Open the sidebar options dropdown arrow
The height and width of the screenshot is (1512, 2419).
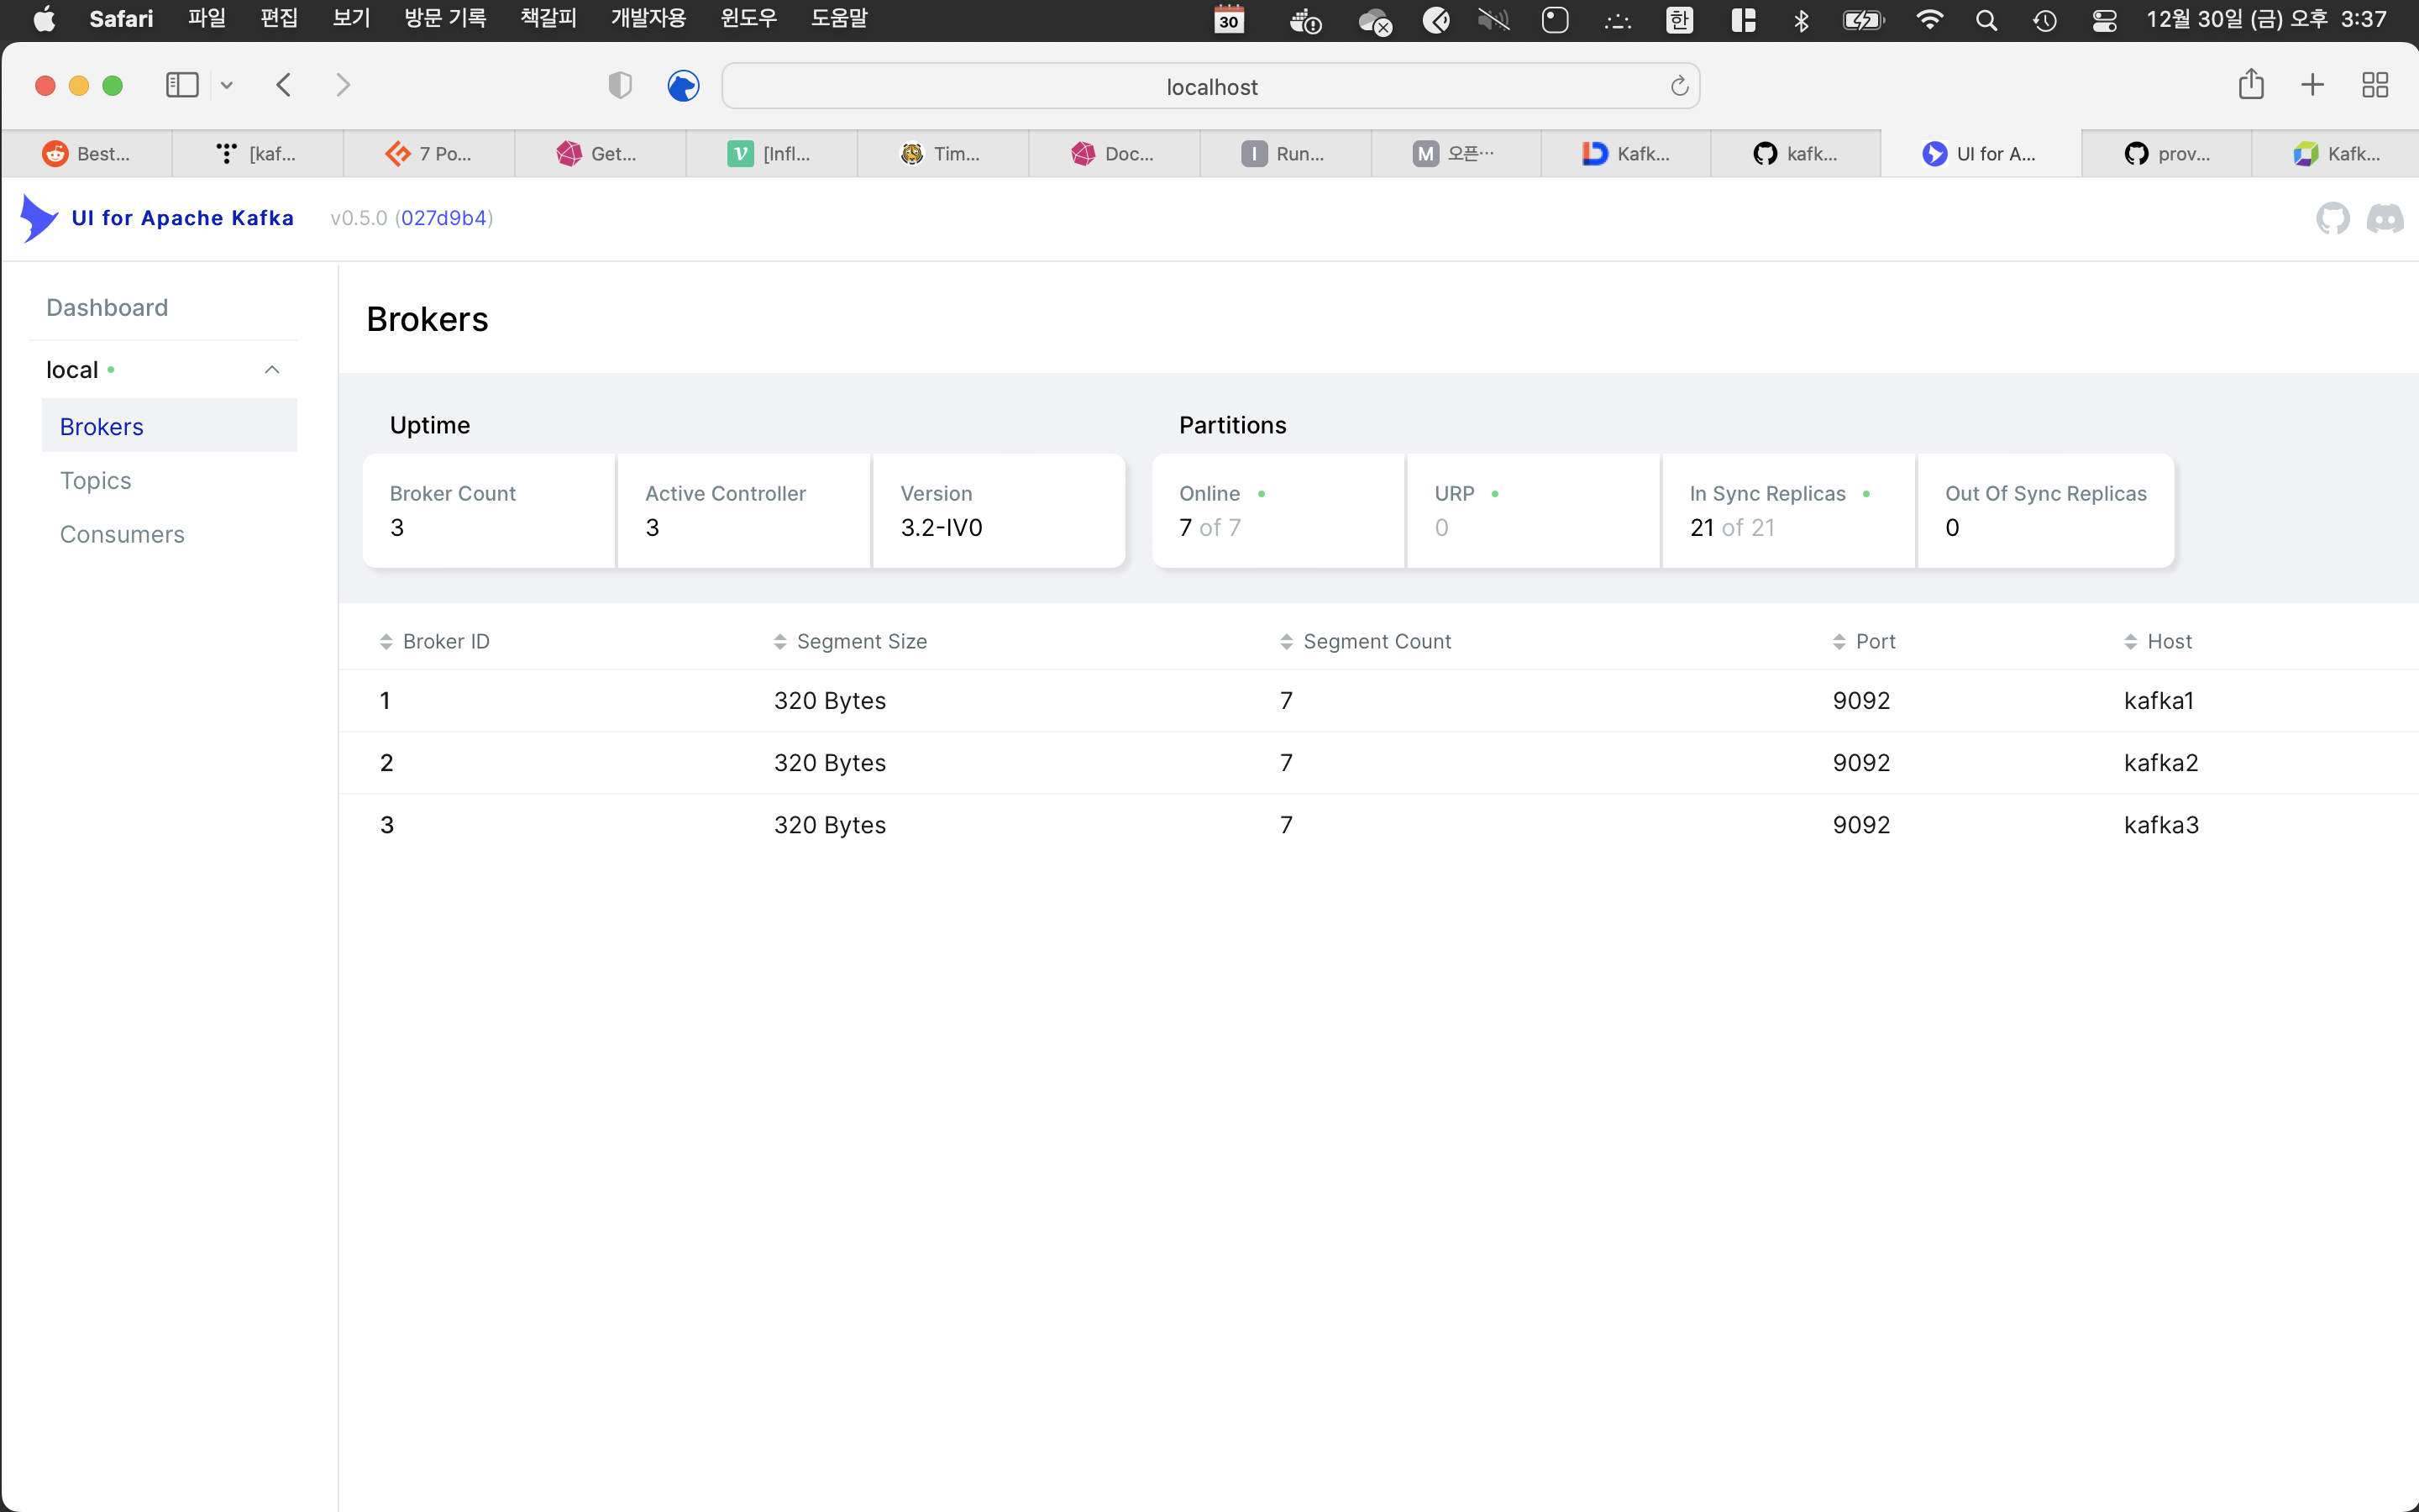coord(227,85)
